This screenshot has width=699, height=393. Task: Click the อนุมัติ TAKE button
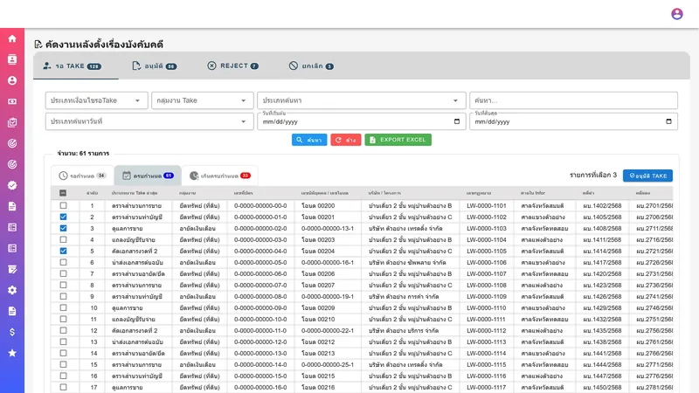coord(647,176)
